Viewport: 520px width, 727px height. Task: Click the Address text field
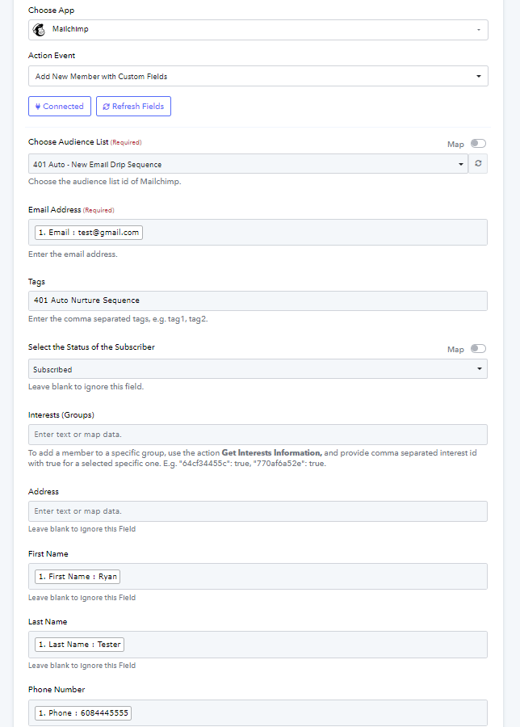(258, 511)
